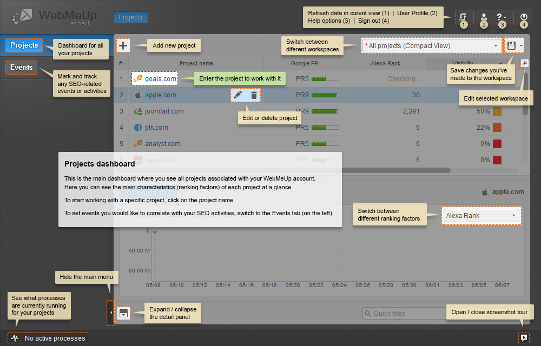
Task: Click the wrench icon to edit workspace
Action: pos(524,63)
